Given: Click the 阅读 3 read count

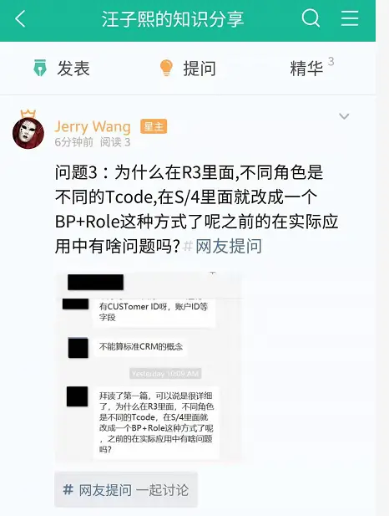Looking at the screenshot, I should [x=115, y=142].
